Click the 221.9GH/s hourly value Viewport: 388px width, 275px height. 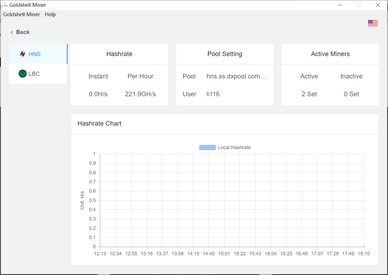(x=140, y=94)
